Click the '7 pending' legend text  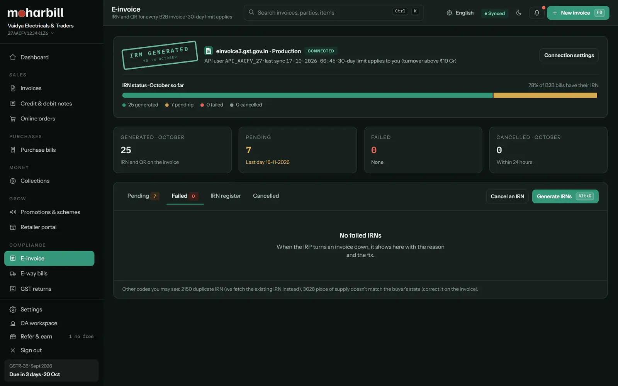point(182,105)
